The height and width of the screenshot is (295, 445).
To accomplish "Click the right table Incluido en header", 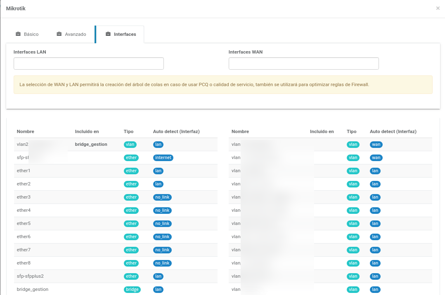I will click(322, 131).
